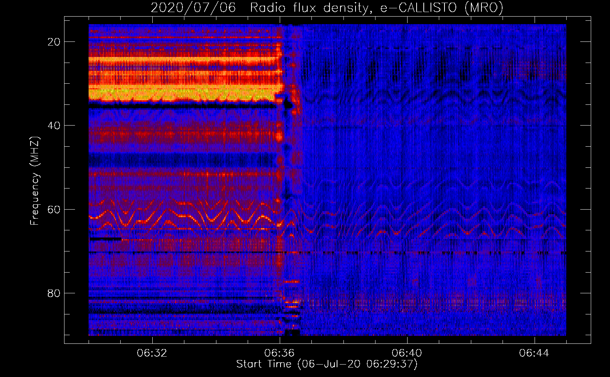The image size is (610, 377).
Task: Click the 40 frequency tick label
Action: pyautogui.click(x=54, y=126)
